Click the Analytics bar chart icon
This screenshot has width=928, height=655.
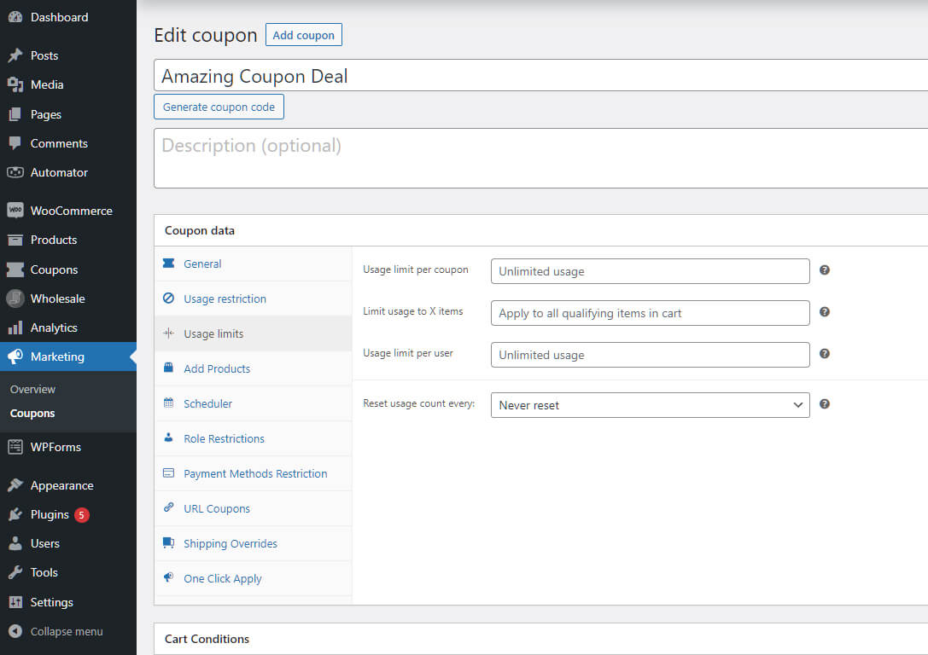tap(15, 327)
